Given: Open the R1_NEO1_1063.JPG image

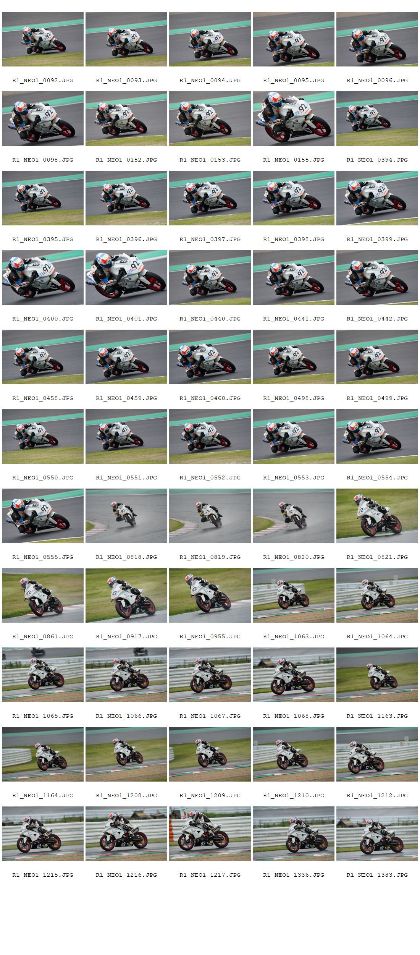Looking at the screenshot, I should (x=294, y=595).
